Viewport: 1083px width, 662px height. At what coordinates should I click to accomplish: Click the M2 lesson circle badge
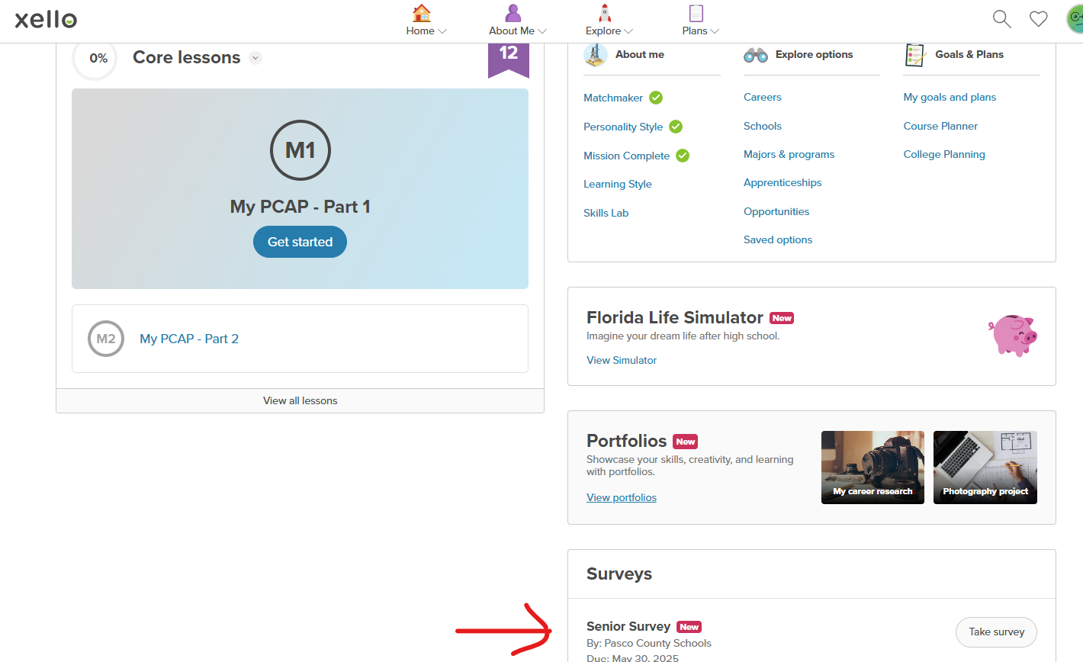(x=106, y=339)
